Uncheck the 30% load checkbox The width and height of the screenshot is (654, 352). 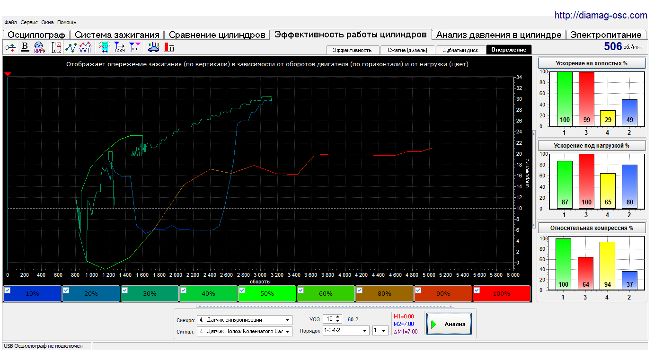pyautogui.click(x=124, y=290)
